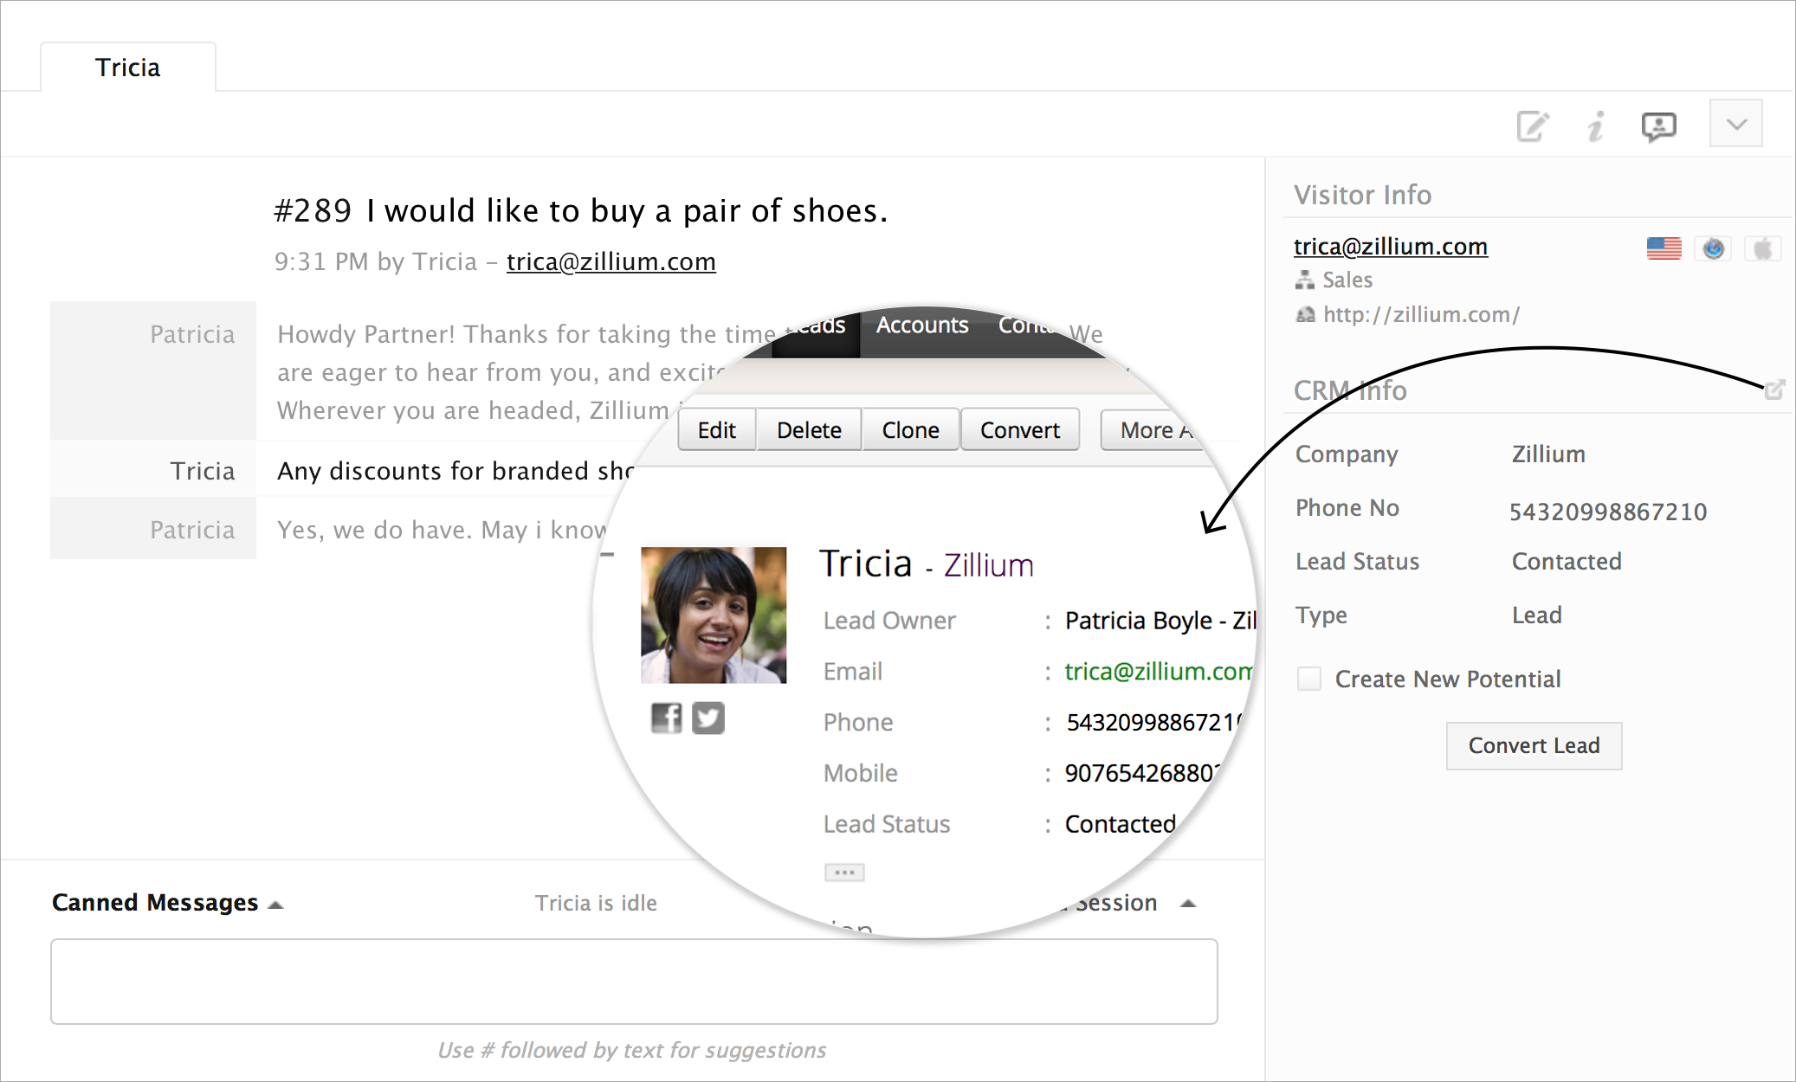Click into the chat message input box

tap(634, 981)
